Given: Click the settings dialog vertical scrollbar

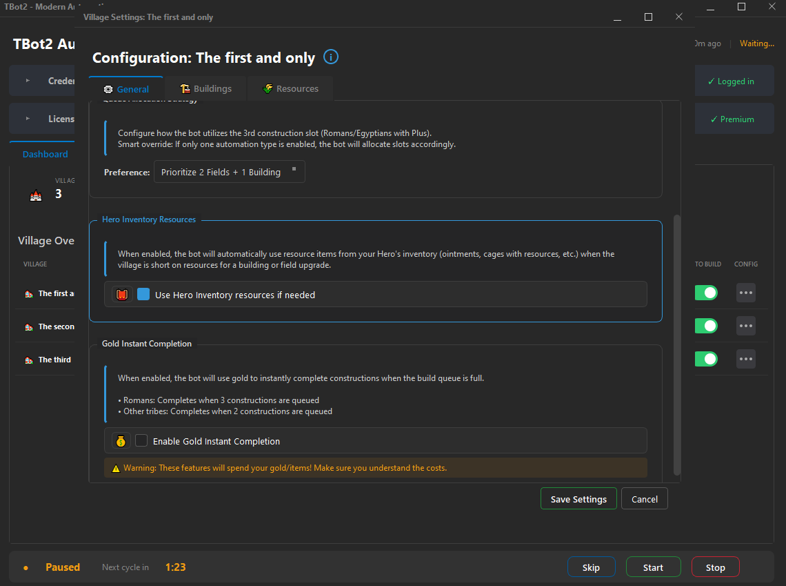Looking at the screenshot, I should click(x=676, y=345).
